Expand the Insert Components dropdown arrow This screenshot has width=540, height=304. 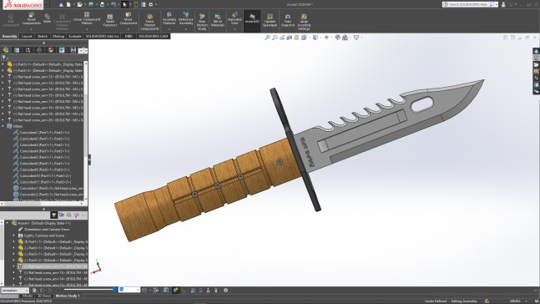point(32,29)
